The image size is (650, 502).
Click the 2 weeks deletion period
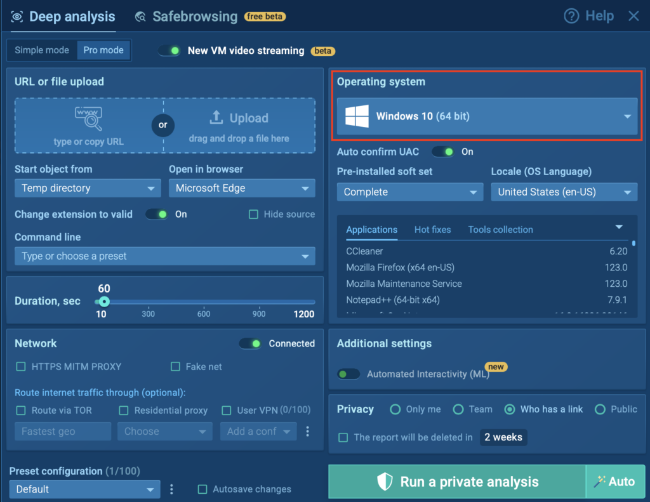click(503, 437)
